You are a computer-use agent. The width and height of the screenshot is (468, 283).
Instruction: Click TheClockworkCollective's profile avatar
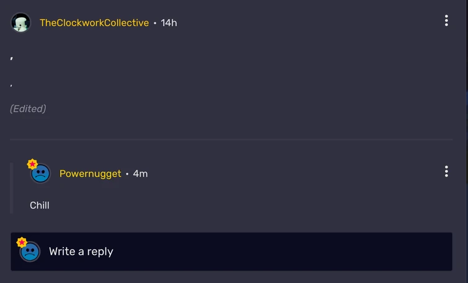click(x=20, y=23)
